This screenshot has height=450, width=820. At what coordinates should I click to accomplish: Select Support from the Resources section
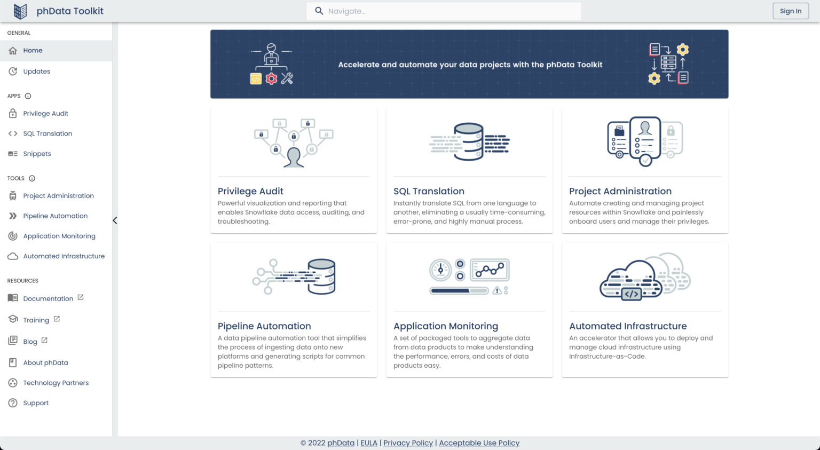[36, 402]
